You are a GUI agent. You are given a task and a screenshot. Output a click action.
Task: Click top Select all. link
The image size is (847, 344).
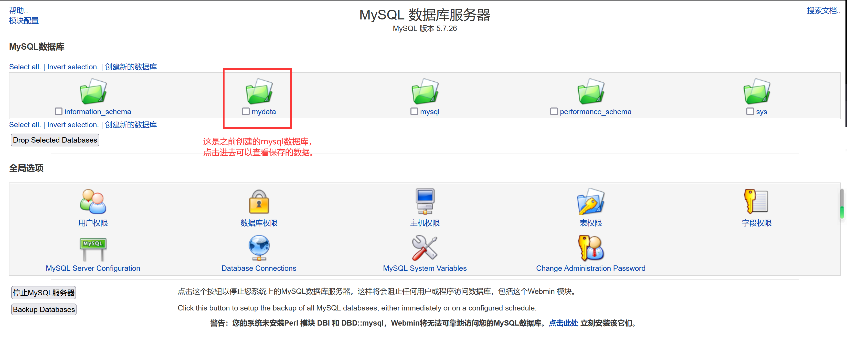25,67
